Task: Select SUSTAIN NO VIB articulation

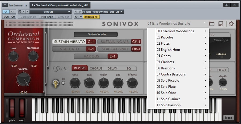Action: pyautogui.click(x=119, y=42)
